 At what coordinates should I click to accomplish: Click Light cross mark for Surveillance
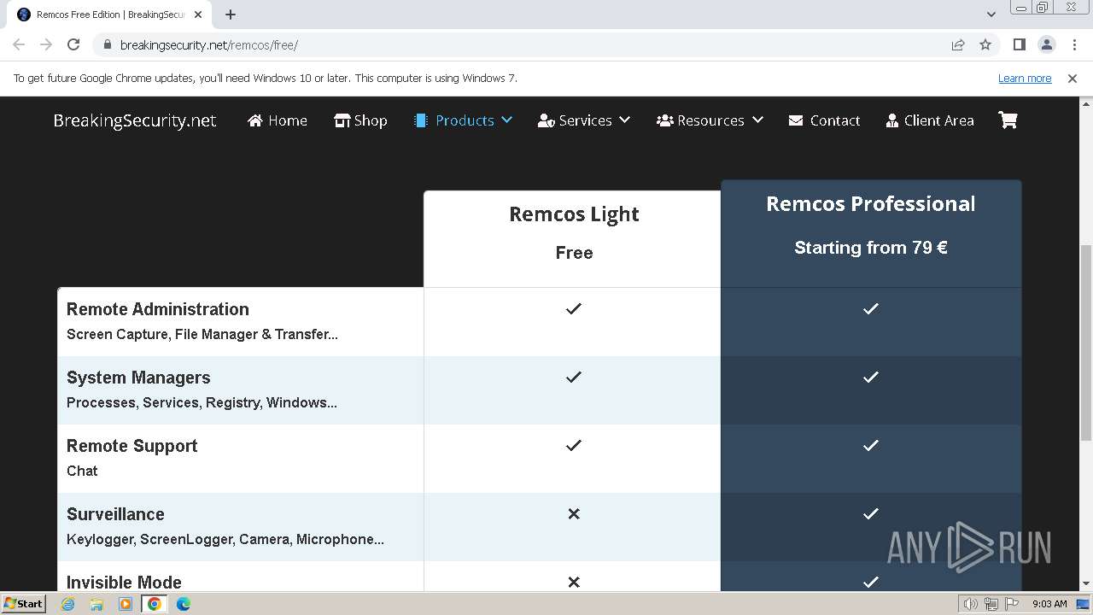tap(574, 513)
